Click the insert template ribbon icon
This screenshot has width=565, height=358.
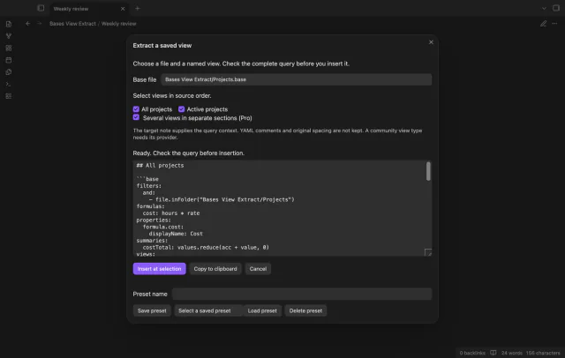9,72
